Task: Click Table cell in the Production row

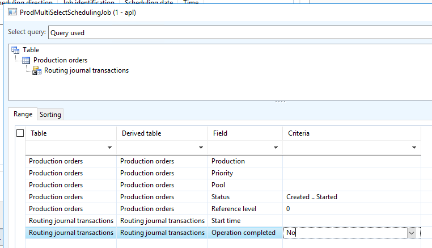Action: [x=71, y=161]
